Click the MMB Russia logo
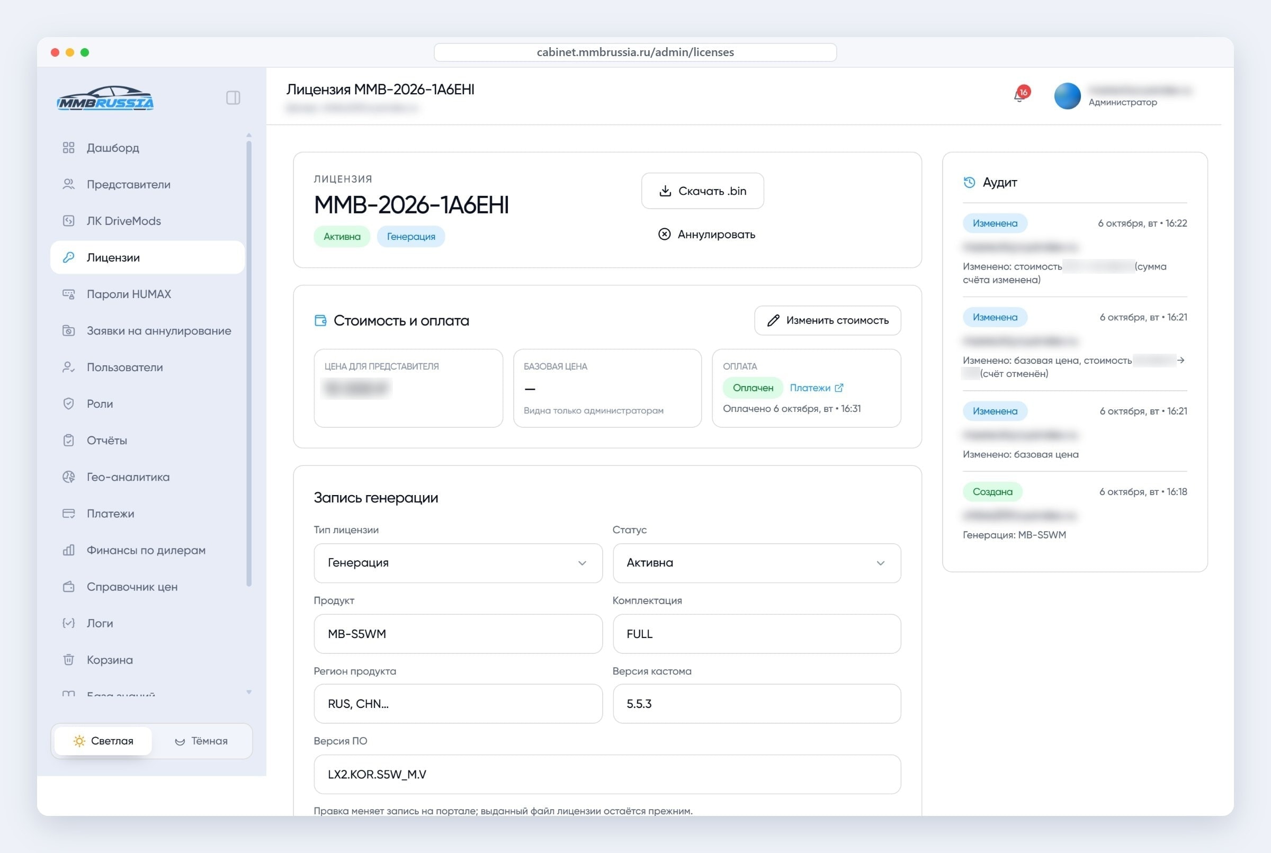Viewport: 1271px width, 853px height. [x=105, y=98]
